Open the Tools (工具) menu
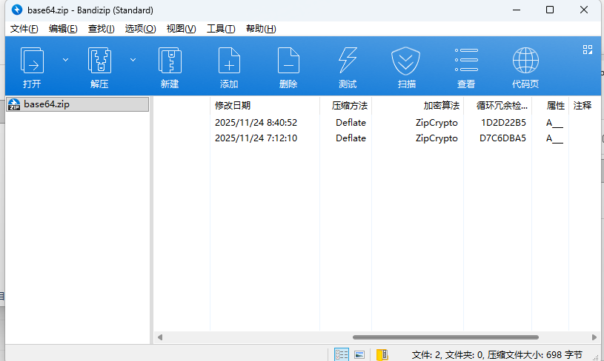 tap(220, 29)
